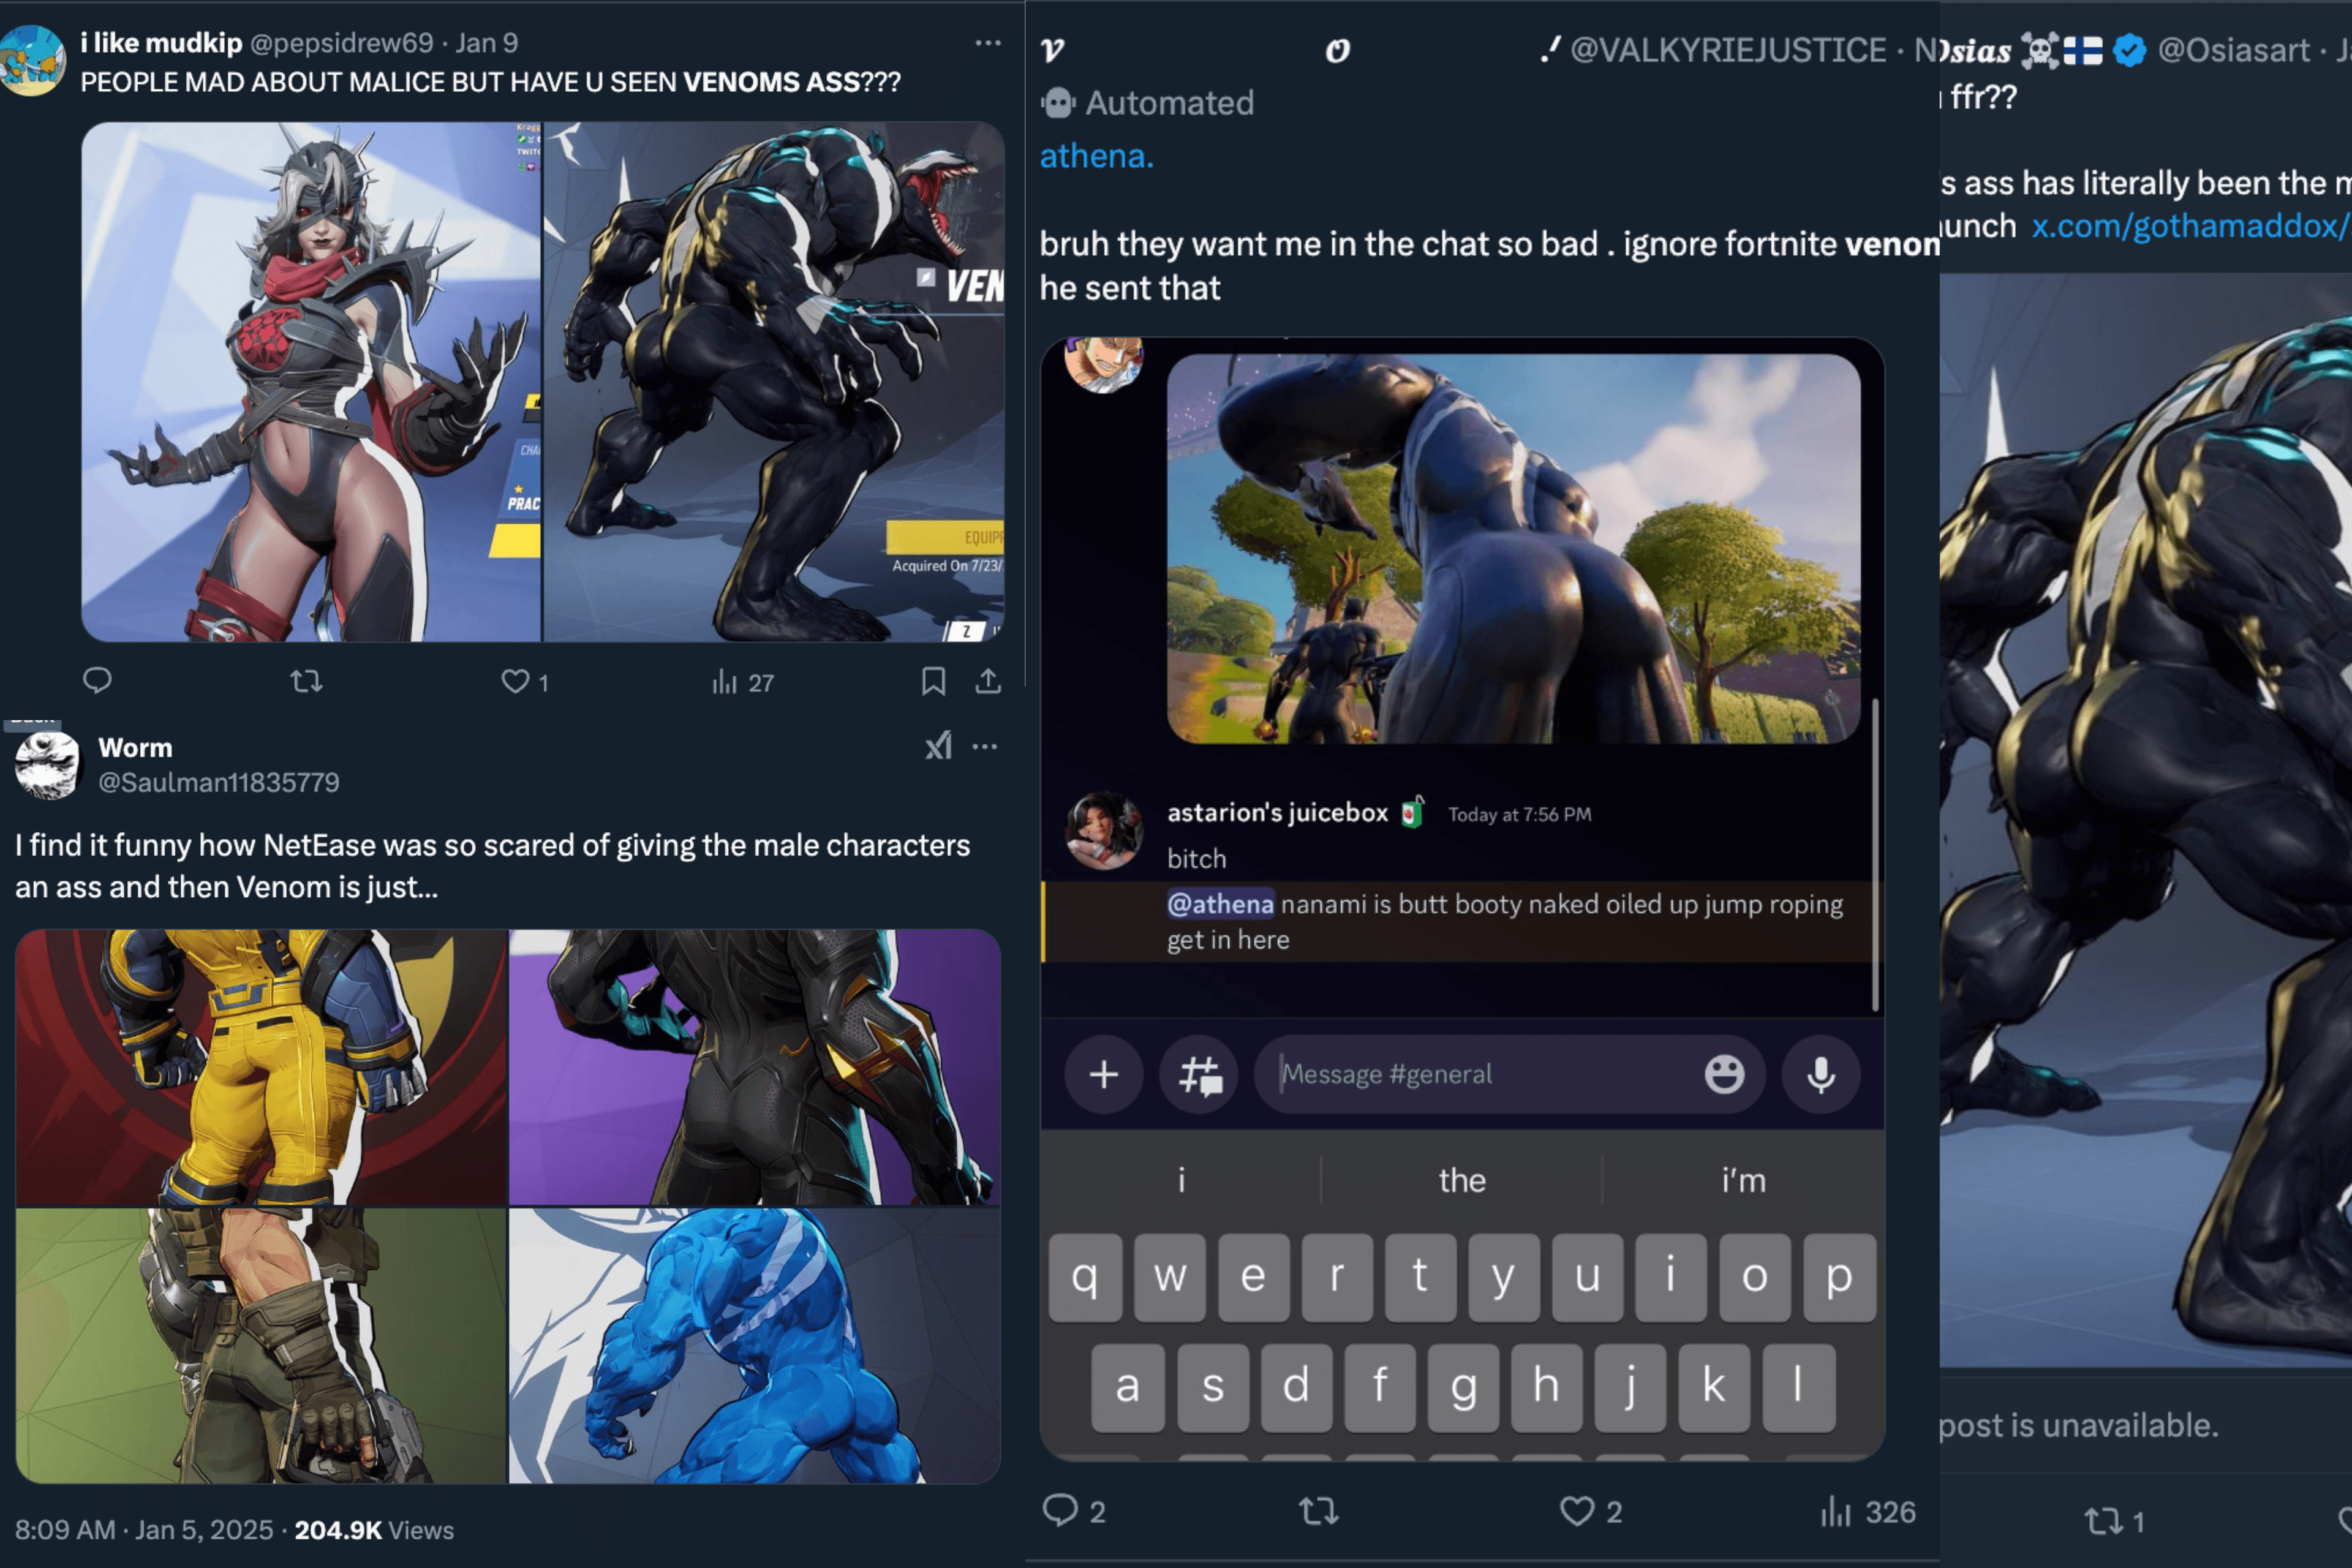
Task: Click the Jan 9 tweet date
Action: (487, 43)
